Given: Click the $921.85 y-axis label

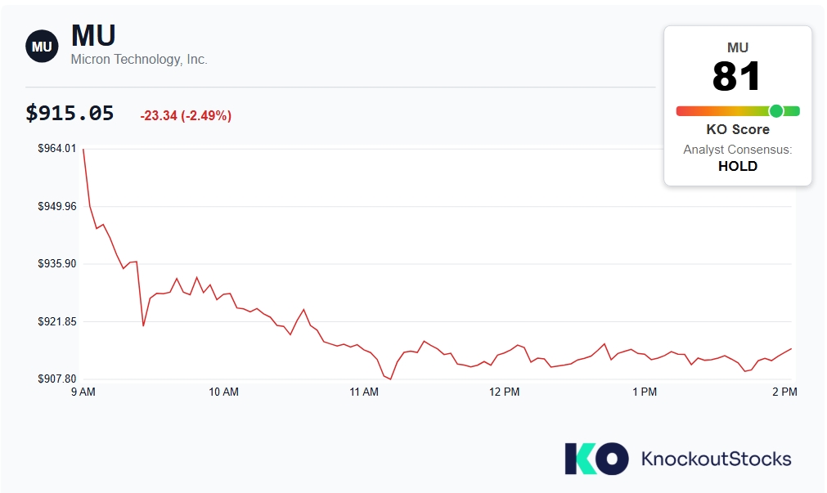Looking at the screenshot, I should (x=57, y=321).
